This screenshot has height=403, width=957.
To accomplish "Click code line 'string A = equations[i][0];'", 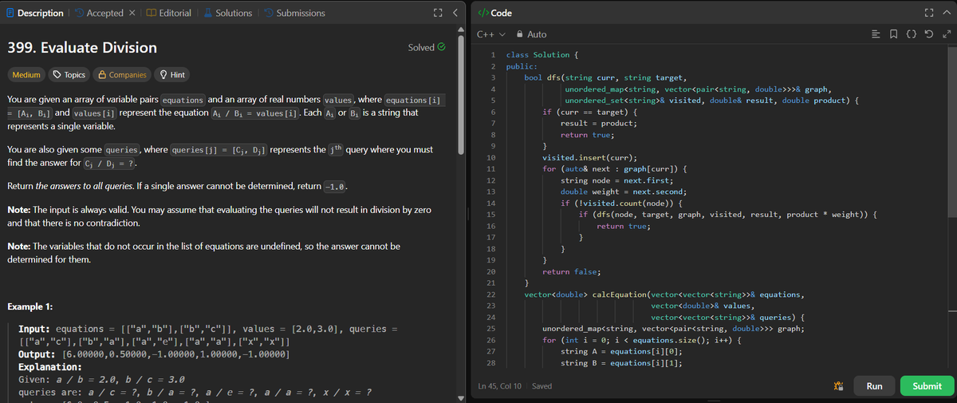I will [621, 351].
